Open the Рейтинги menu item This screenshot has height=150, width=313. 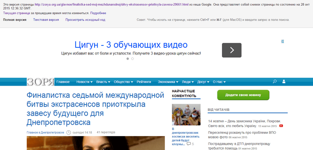(144, 82)
